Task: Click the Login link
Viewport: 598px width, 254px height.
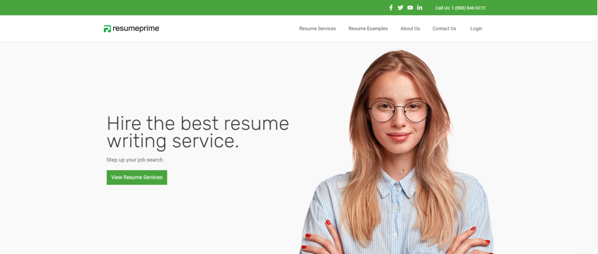Action: click(x=477, y=29)
